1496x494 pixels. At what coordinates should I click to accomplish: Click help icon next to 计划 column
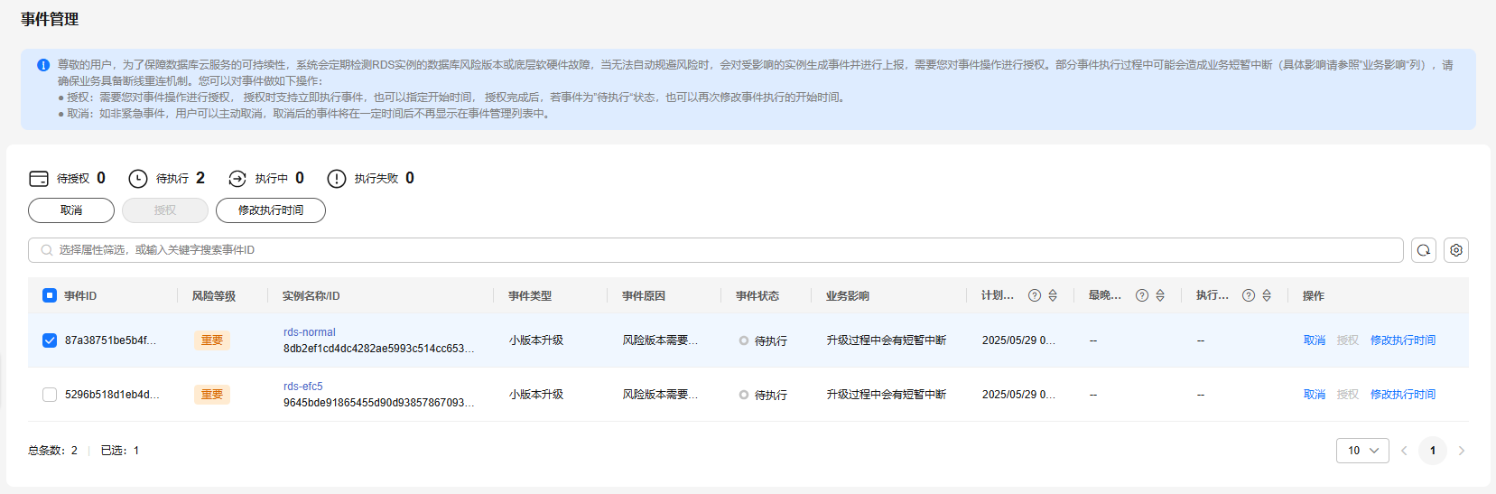click(x=1035, y=295)
